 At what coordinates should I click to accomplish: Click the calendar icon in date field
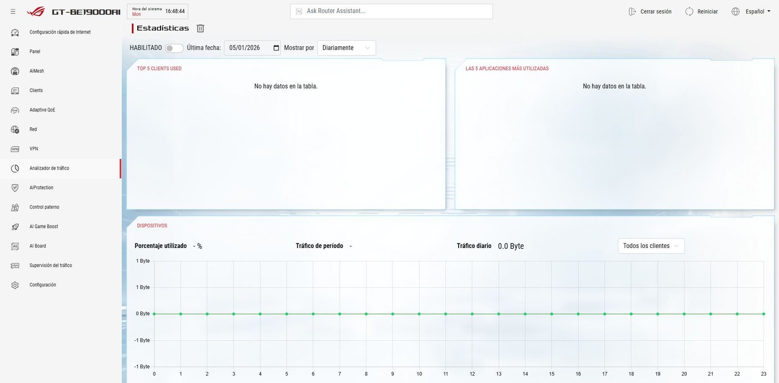click(276, 48)
